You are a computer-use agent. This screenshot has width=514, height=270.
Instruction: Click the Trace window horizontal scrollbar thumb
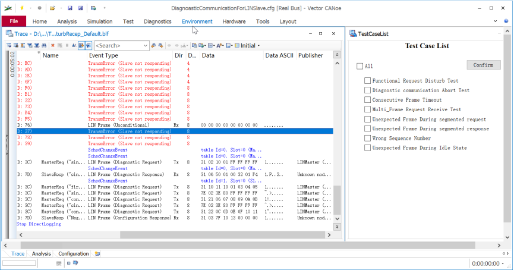pos(222,235)
